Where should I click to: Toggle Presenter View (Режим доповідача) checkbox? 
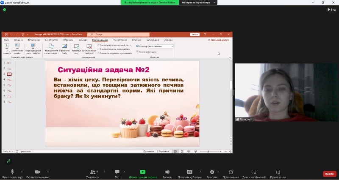tap(137, 52)
